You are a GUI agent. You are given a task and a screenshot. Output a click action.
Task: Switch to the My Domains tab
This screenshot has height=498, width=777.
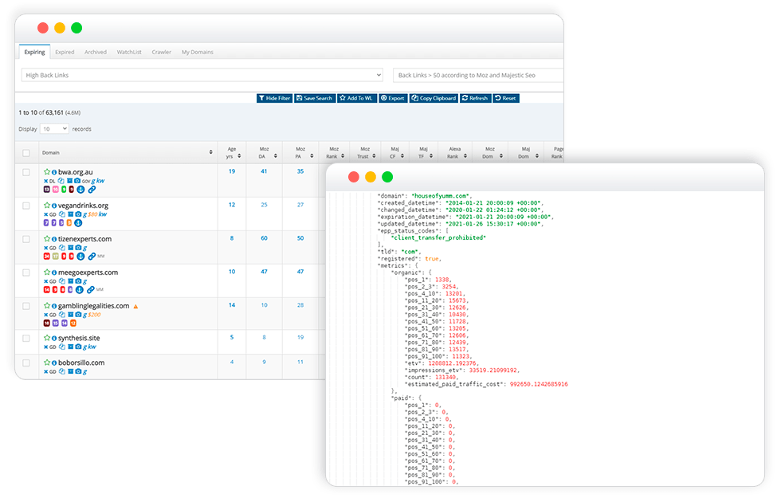pos(197,52)
